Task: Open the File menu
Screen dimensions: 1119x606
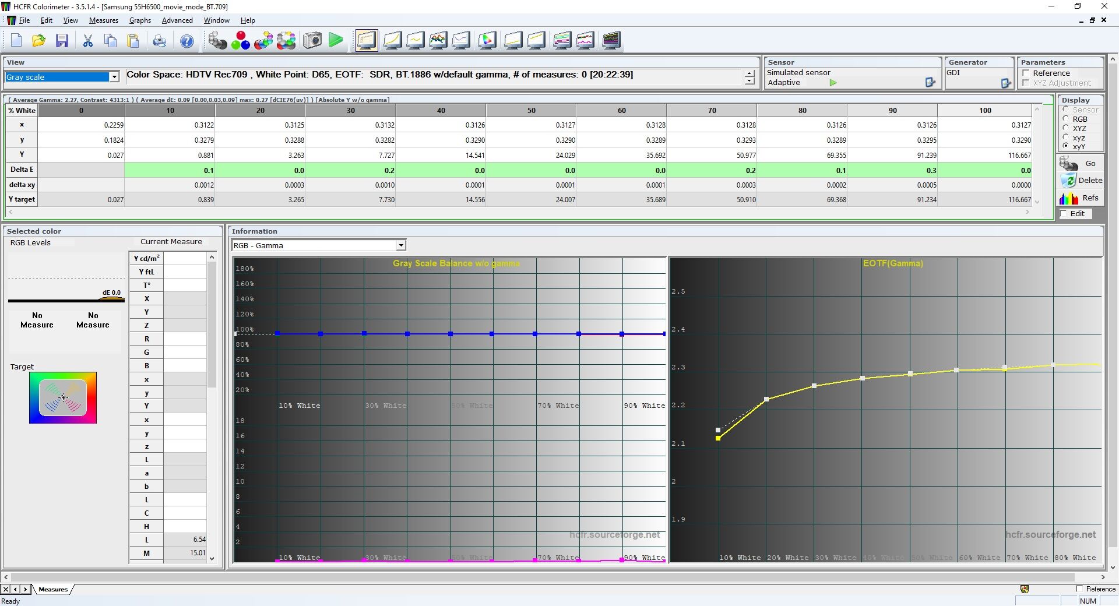Action: (x=24, y=20)
